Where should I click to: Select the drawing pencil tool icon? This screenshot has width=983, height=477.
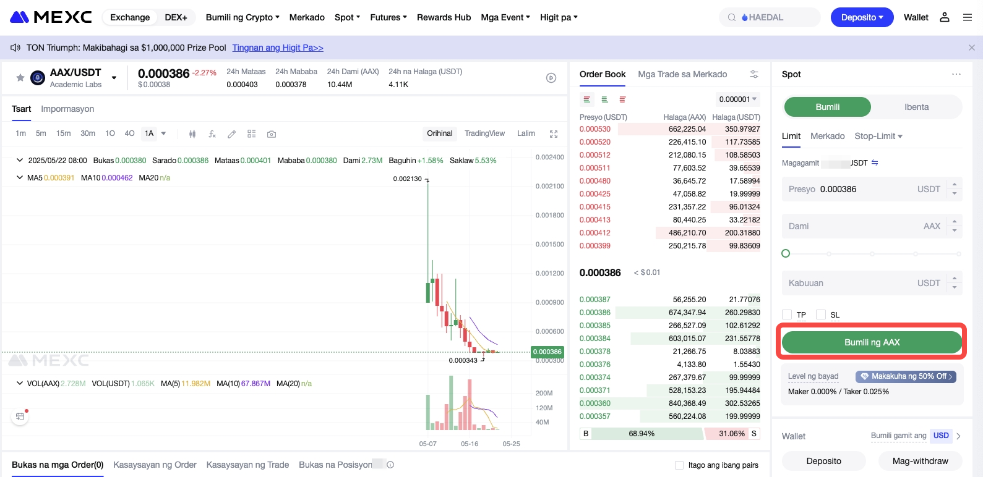point(232,134)
